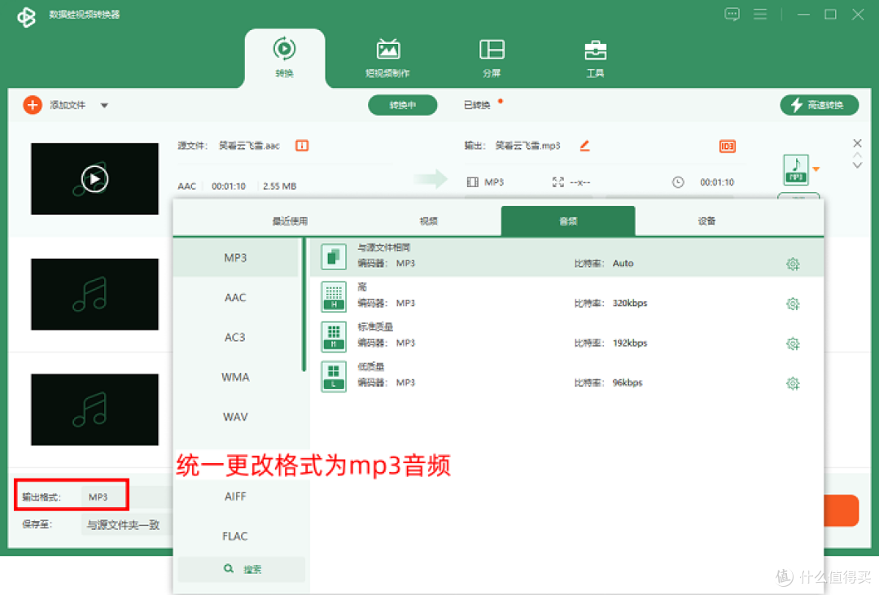The height and width of the screenshot is (595, 879).
Task: Select AIFF in the format list
Action: pos(235,497)
